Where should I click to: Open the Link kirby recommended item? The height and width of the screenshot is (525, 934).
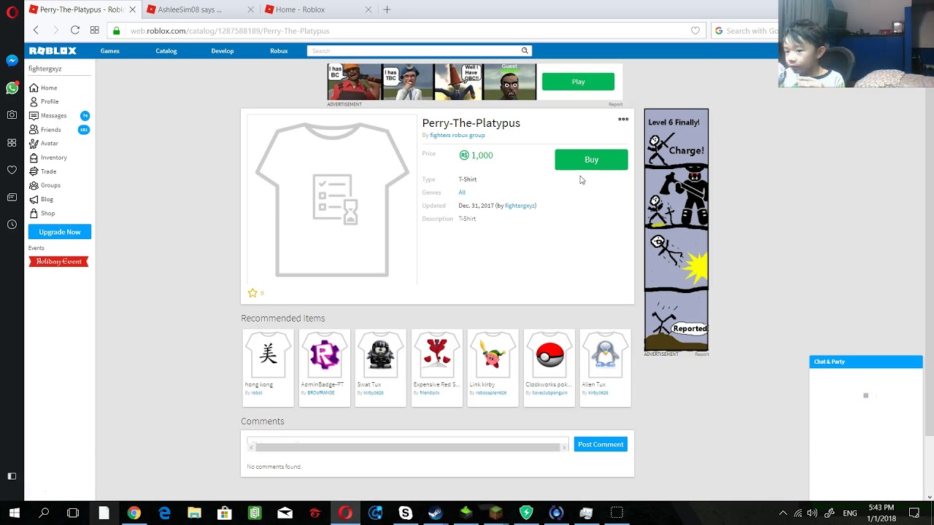[x=493, y=367]
